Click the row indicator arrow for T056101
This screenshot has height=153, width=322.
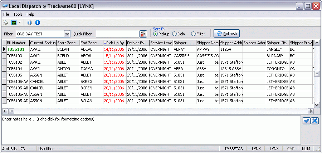tap(4, 49)
